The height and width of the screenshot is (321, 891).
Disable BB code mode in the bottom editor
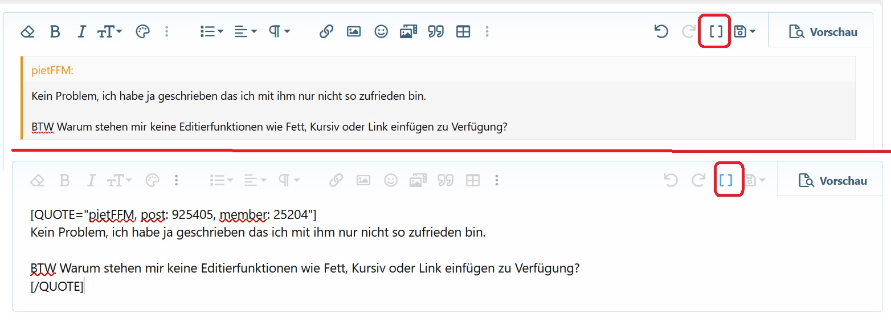[x=726, y=181]
